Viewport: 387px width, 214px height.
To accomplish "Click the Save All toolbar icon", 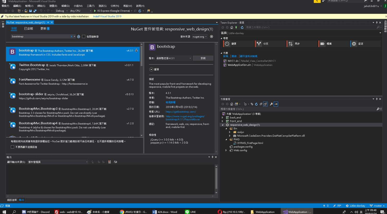I will click(x=35, y=11).
